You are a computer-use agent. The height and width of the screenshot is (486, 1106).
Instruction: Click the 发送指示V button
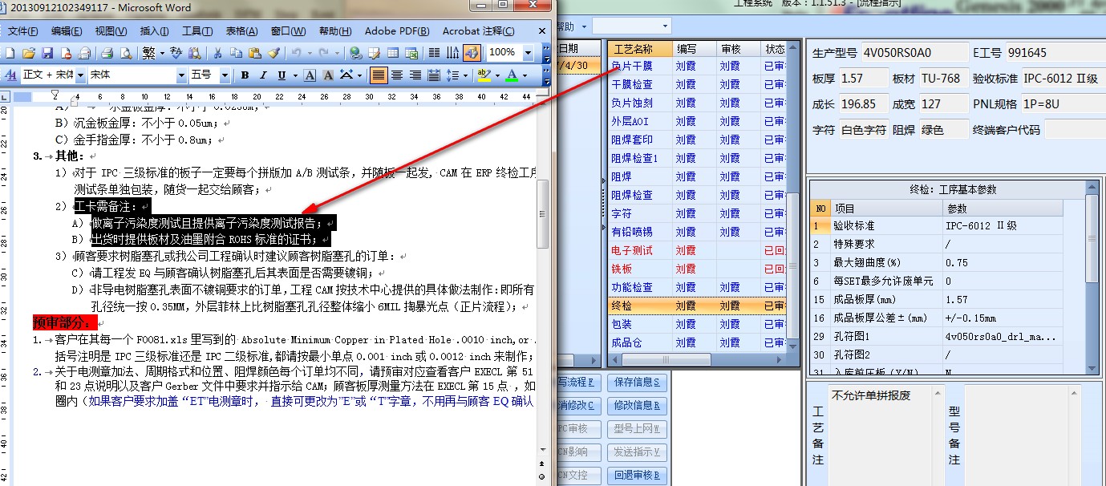[x=638, y=452]
